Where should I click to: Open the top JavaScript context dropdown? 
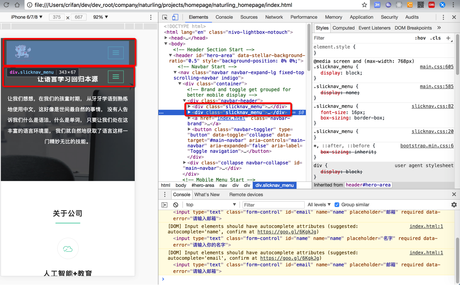click(x=211, y=205)
